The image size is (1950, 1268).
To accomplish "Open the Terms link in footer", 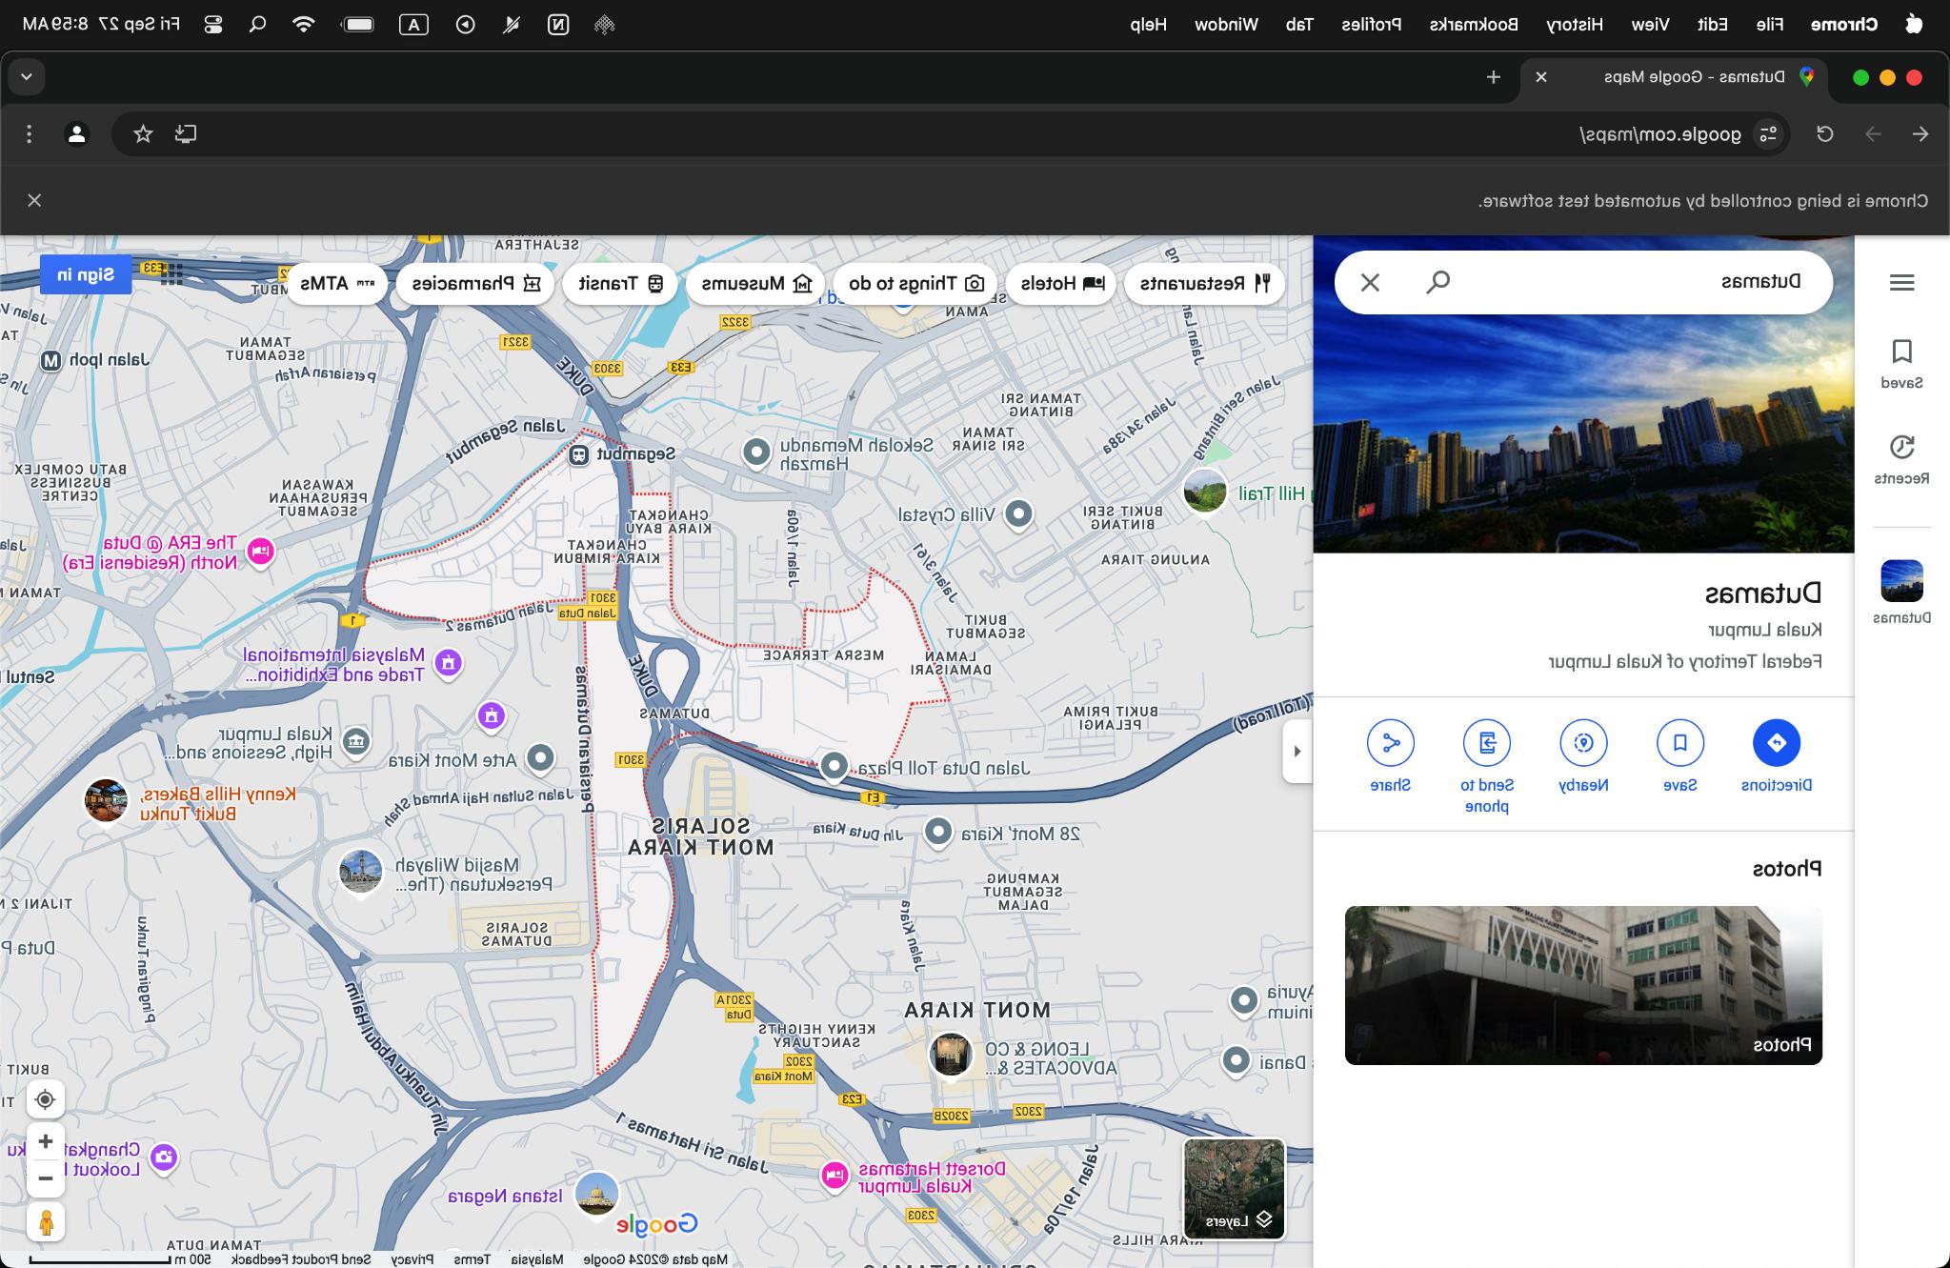I will pyautogui.click(x=472, y=1259).
